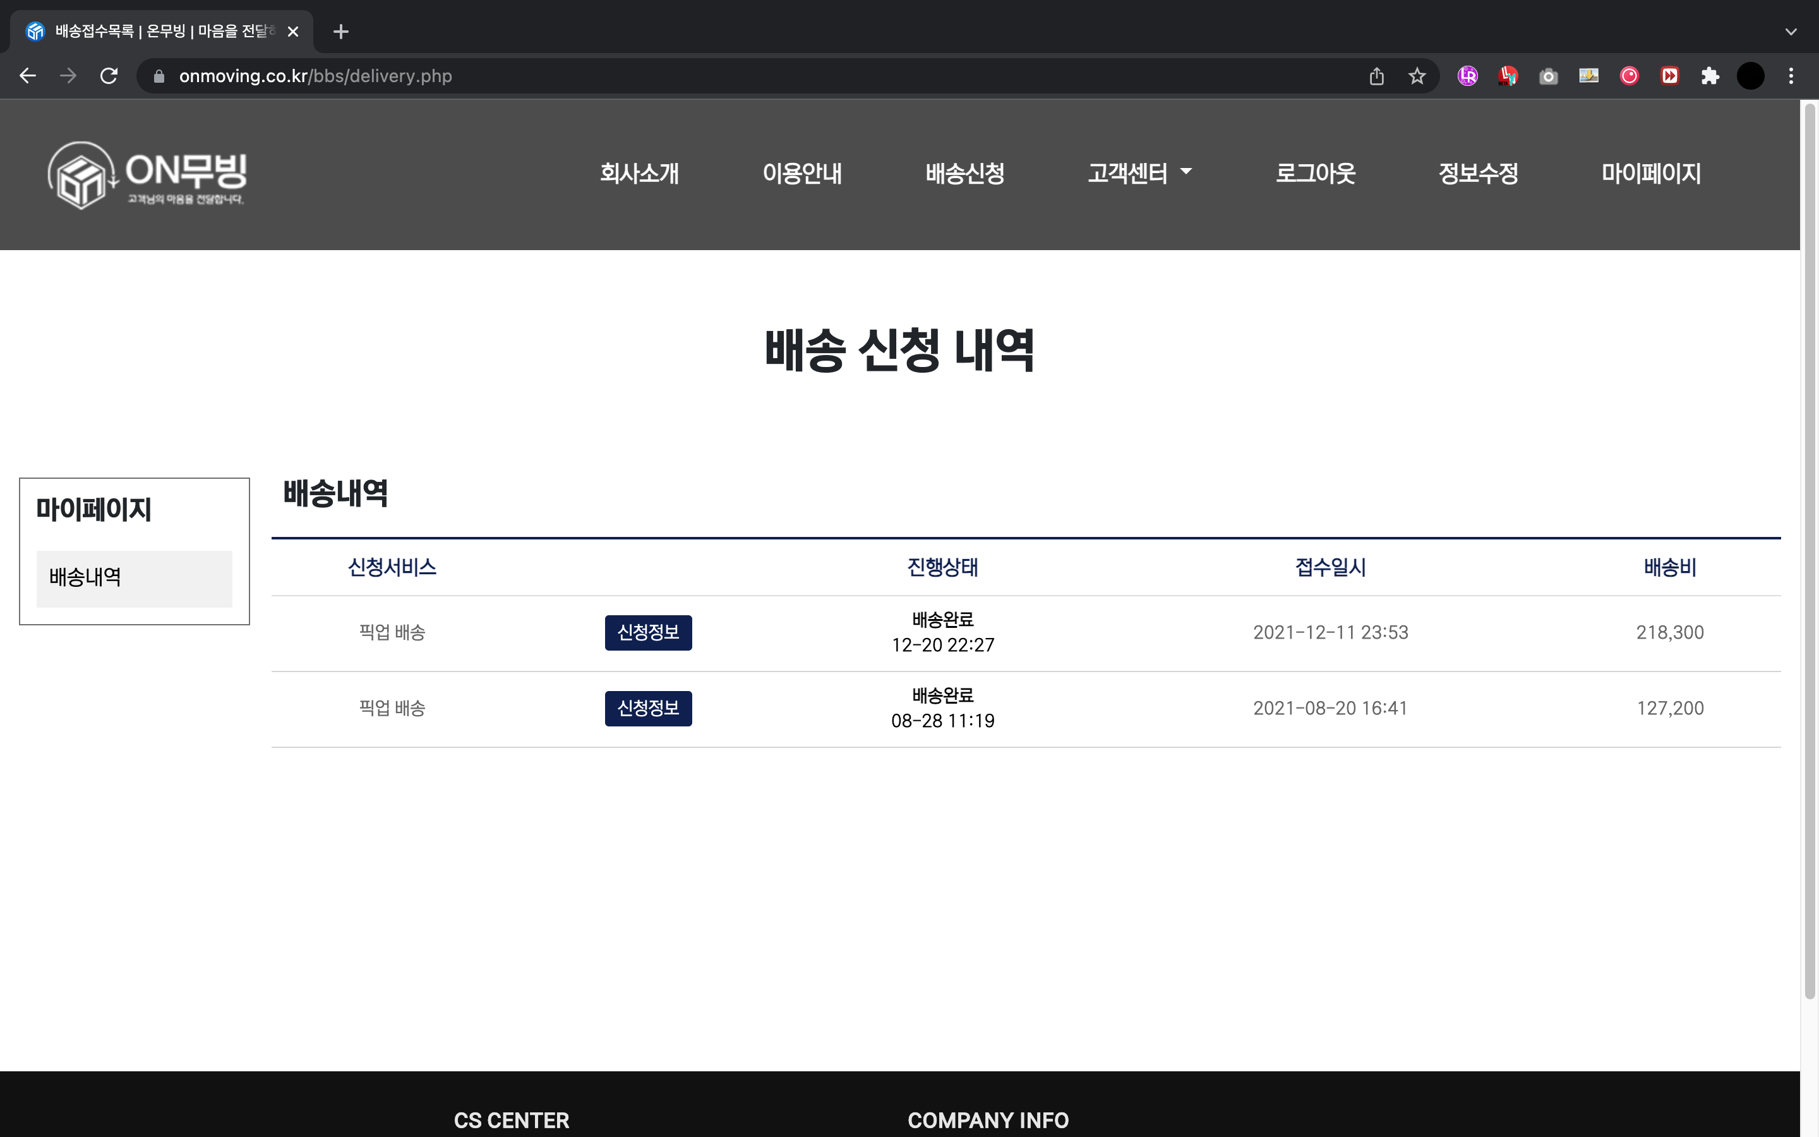This screenshot has width=1819, height=1137.
Task: Reload the page with the refresh icon
Action: pos(109,76)
